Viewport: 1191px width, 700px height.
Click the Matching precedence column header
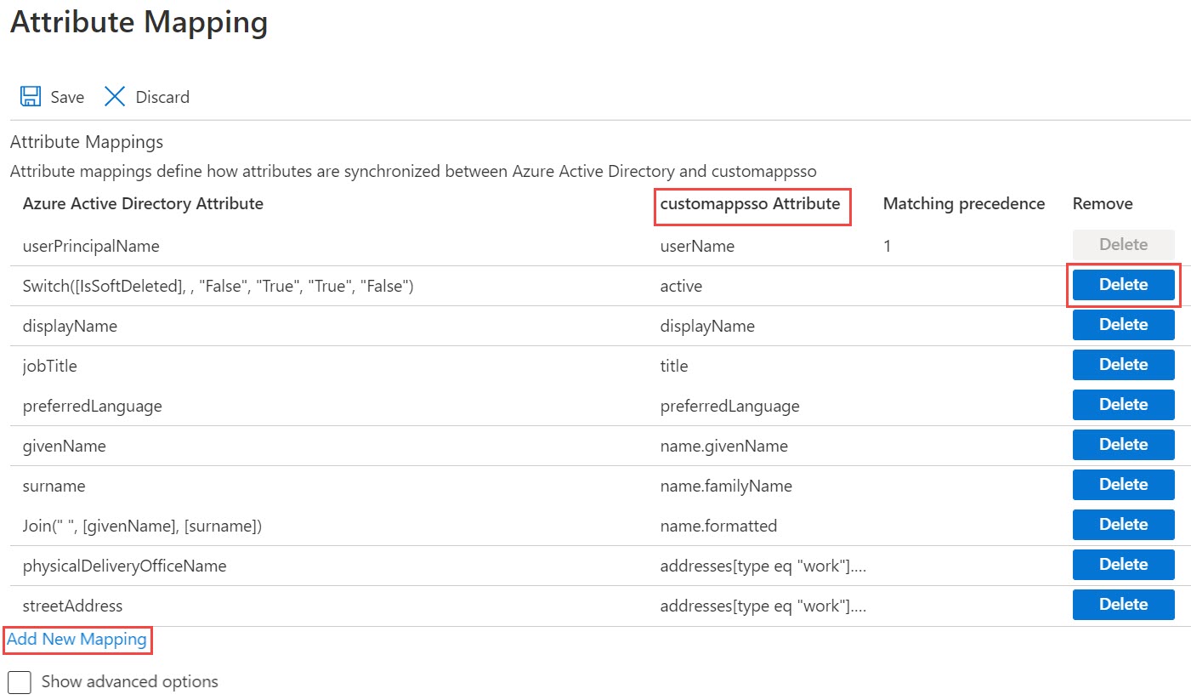tap(964, 204)
